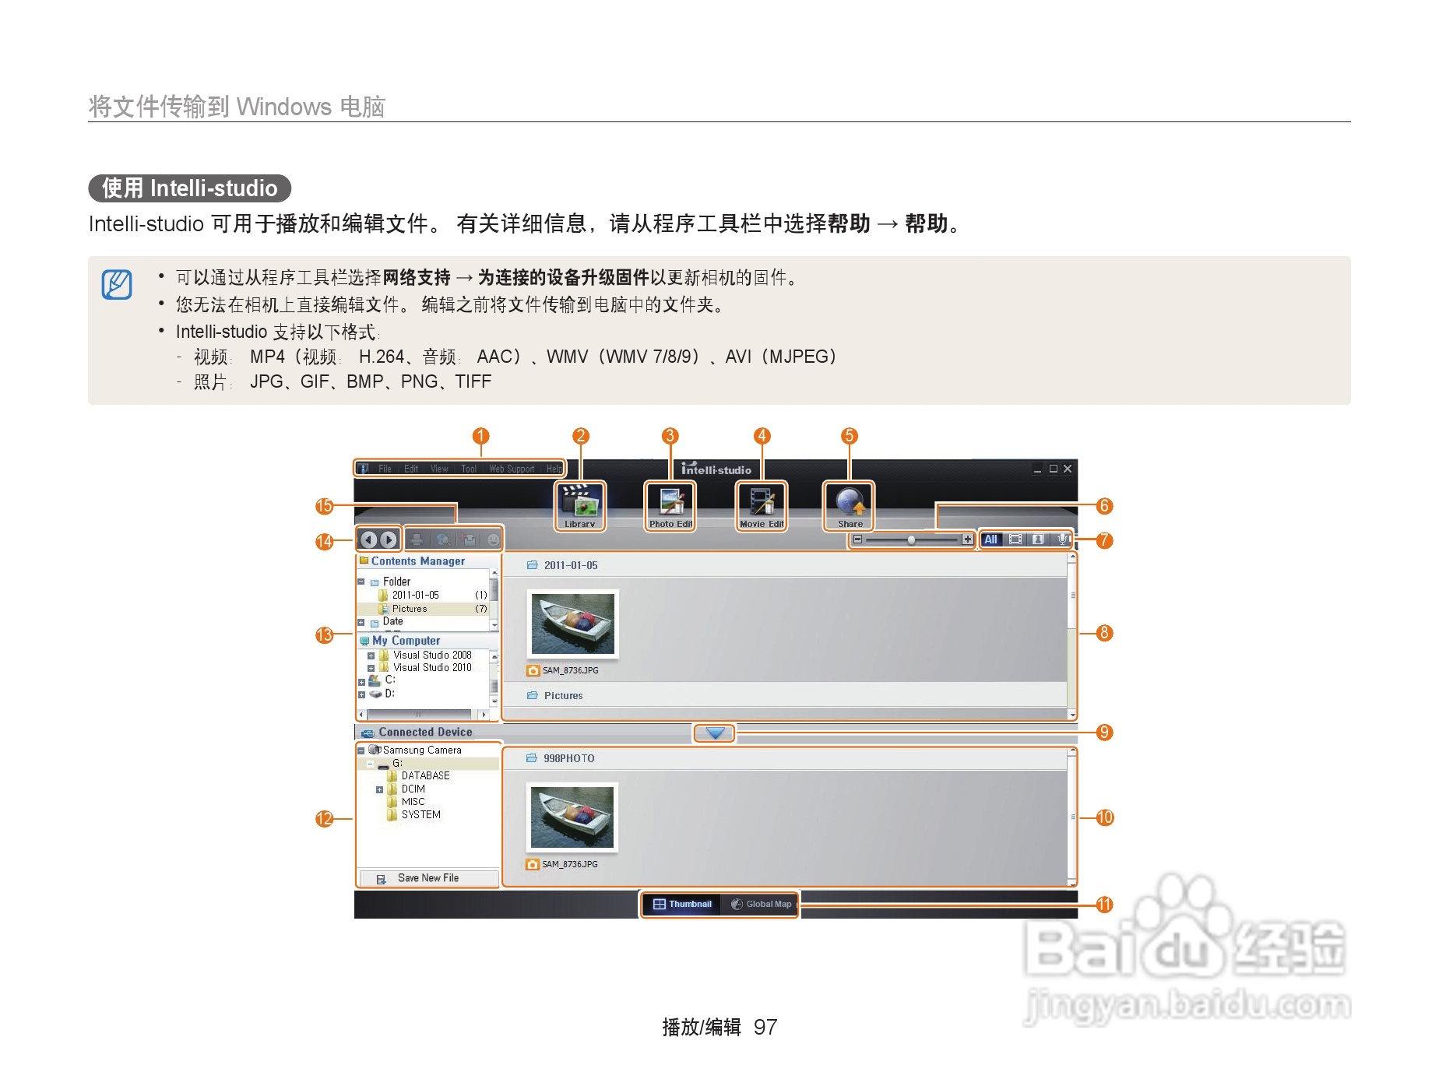
Task: Switch to Thumbnail view
Action: click(x=682, y=904)
